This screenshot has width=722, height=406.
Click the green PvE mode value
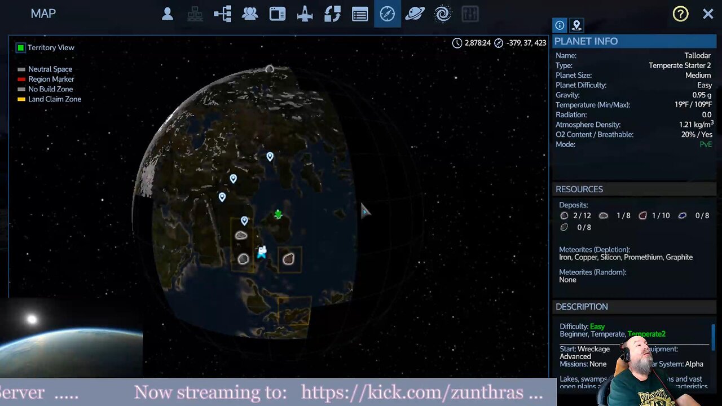[x=706, y=144]
